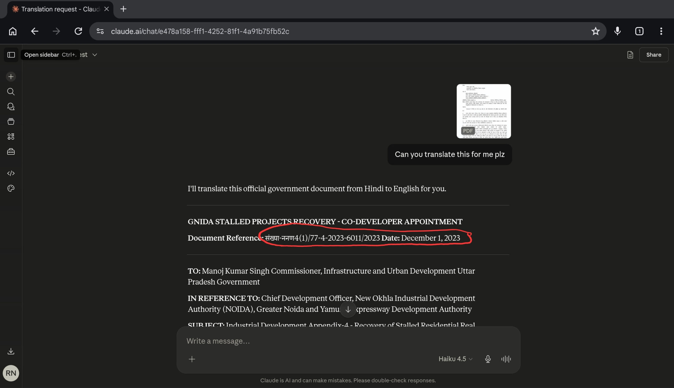The image size is (674, 388).
Task: Click the download apps icon in sidebar
Action: [x=11, y=351]
